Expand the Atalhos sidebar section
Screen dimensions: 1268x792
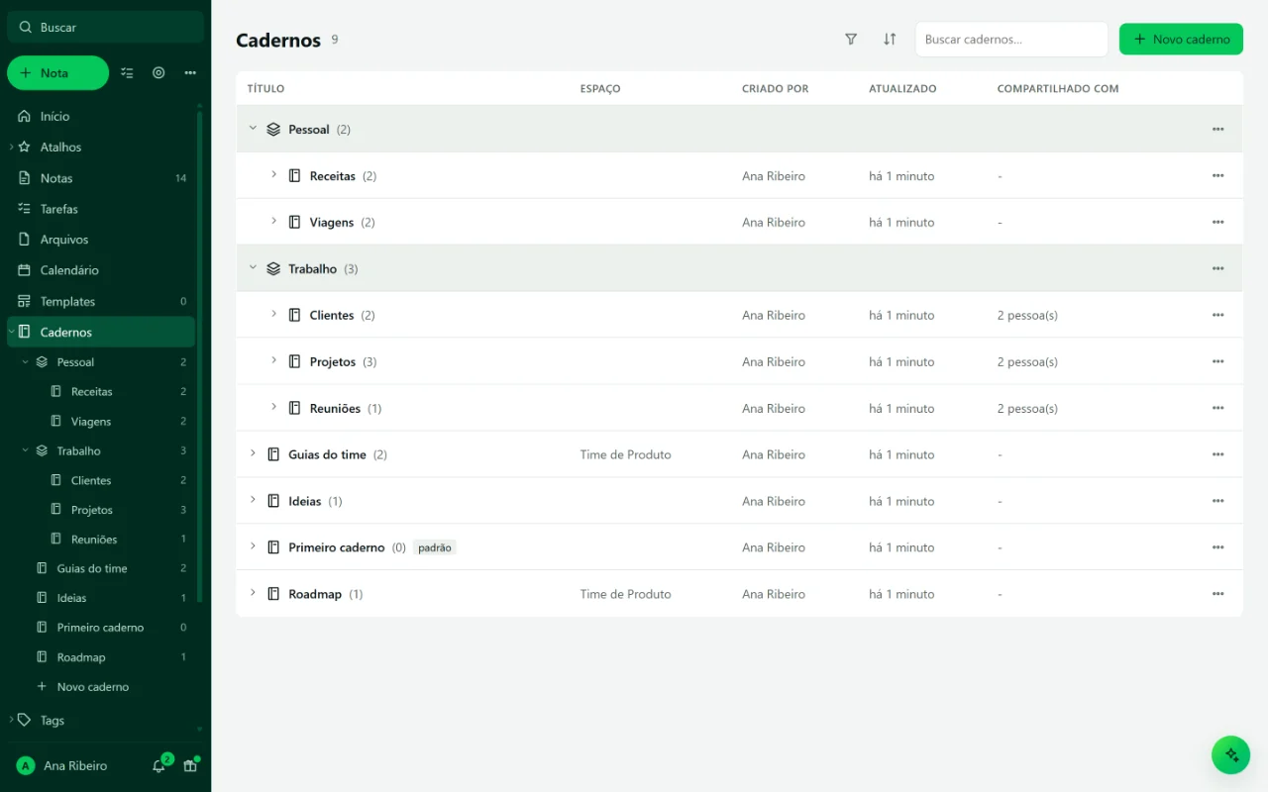tap(11, 147)
